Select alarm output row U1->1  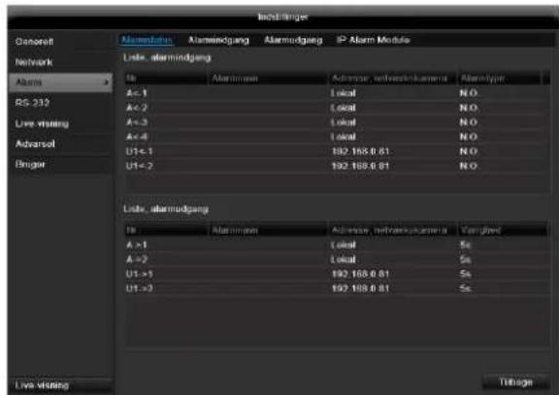tap(337, 274)
